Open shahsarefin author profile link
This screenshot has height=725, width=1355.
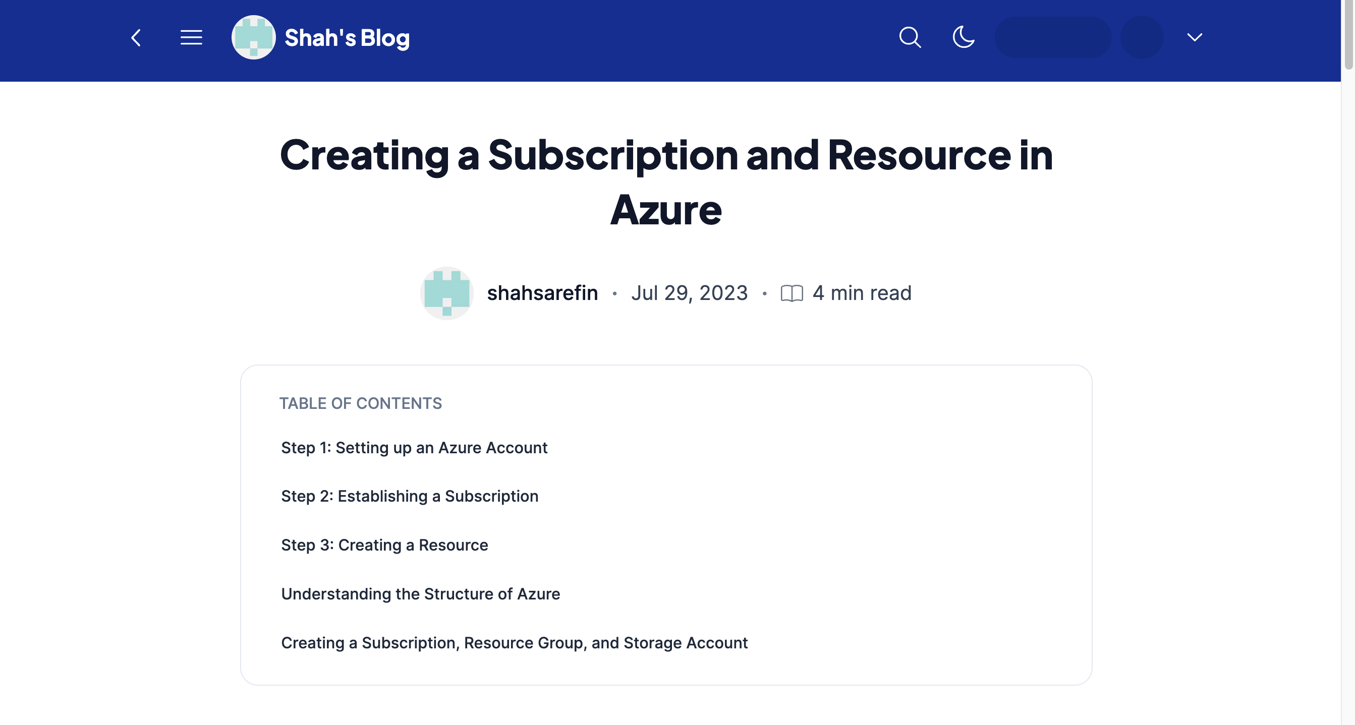tap(542, 293)
